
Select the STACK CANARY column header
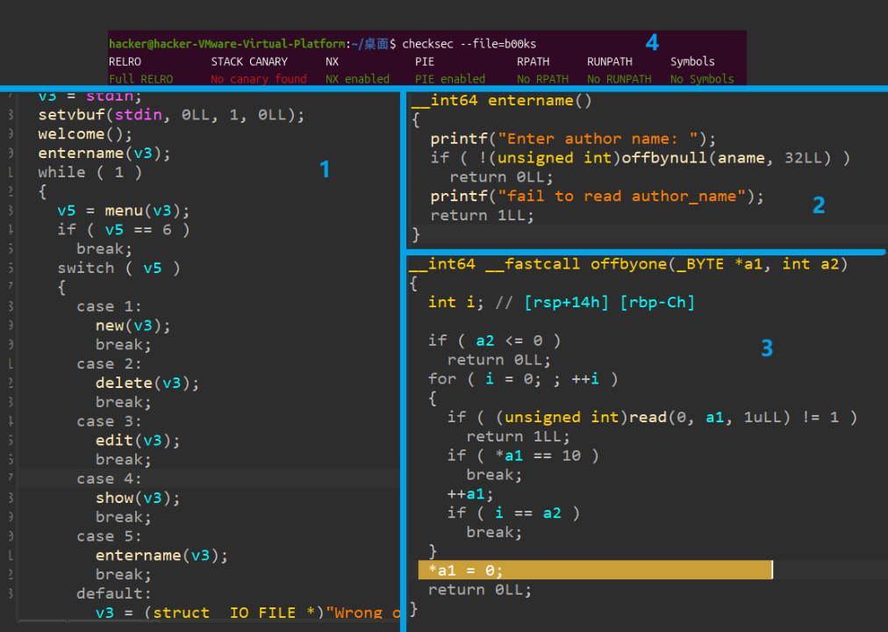coord(249,61)
